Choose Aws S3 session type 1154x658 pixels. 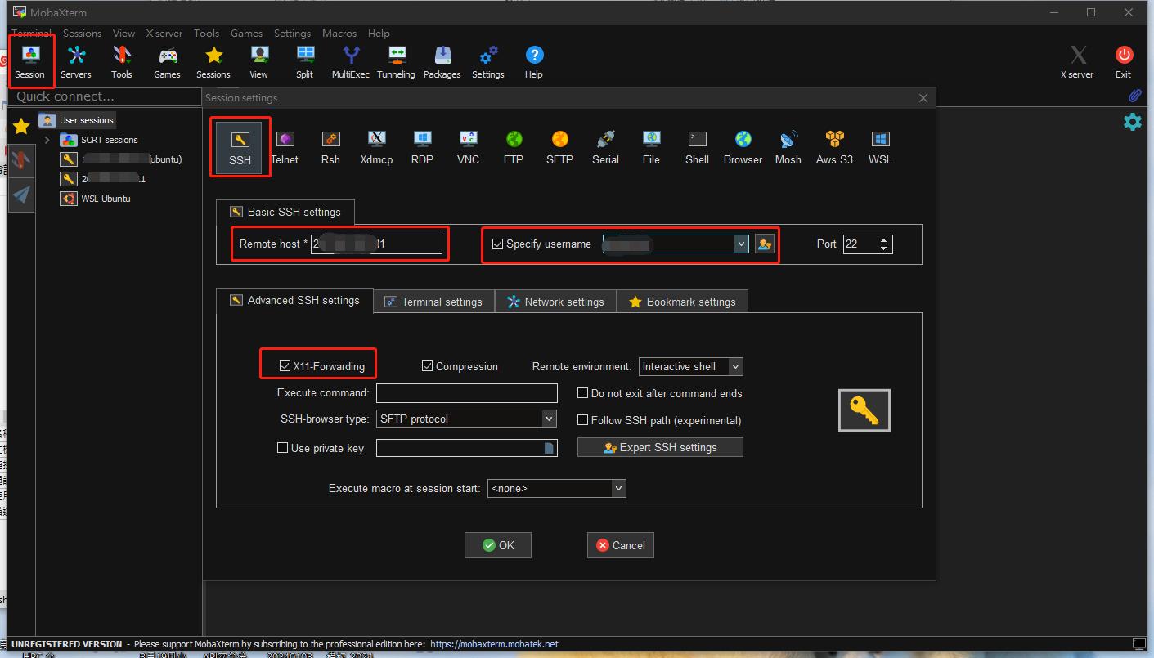point(834,148)
